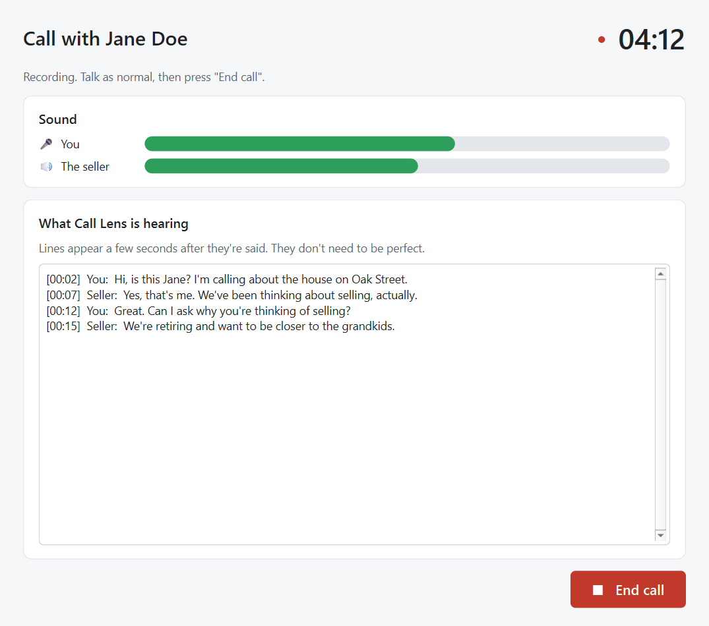This screenshot has width=709, height=626.
Task: Click inside the transcript text area
Action: pos(354,404)
